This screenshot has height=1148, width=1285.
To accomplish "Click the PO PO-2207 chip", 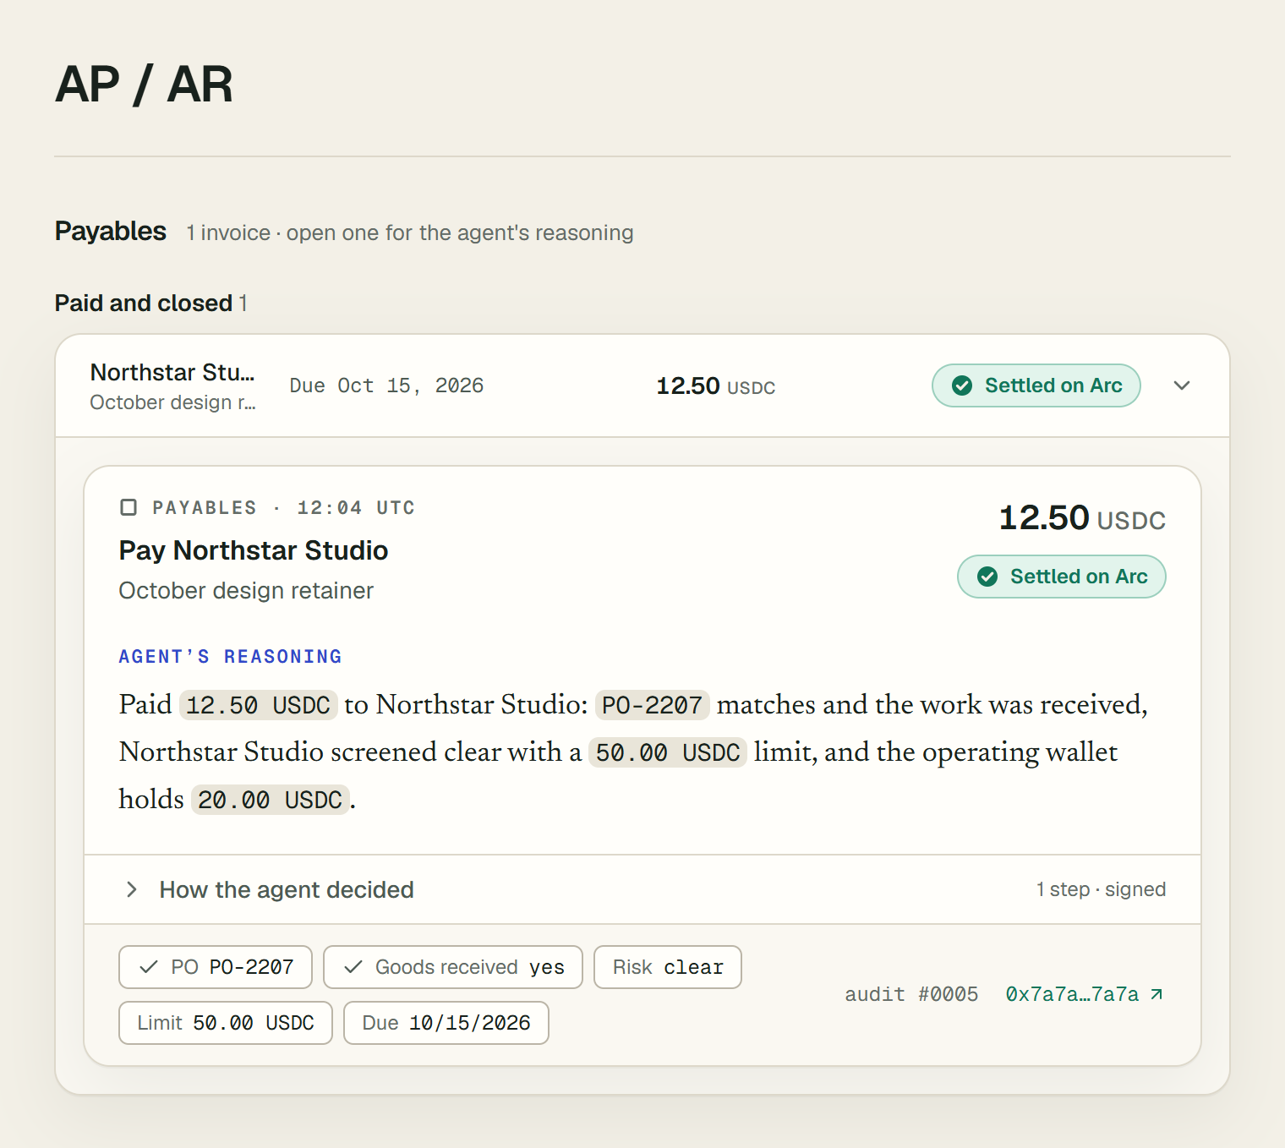I will point(216,967).
